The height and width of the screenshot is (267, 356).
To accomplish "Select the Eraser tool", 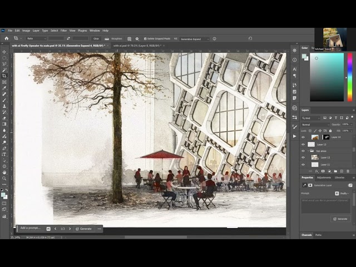I will pyautogui.click(x=4, y=118).
